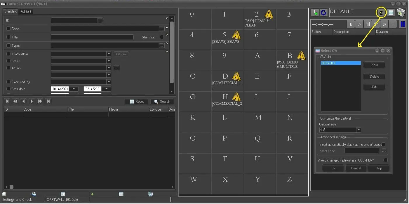Screen dimensions: 409x204
Task: Select the Standard tab
Action: [x=11, y=11]
